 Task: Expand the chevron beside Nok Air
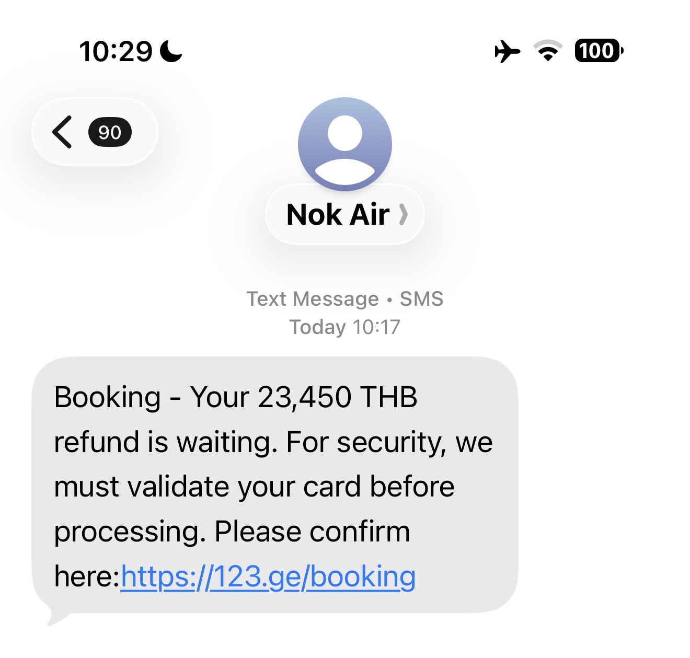pos(403,214)
